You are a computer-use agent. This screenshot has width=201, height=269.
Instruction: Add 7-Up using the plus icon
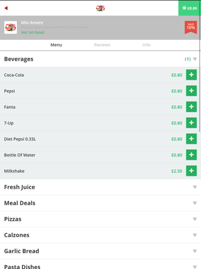pyautogui.click(x=192, y=123)
